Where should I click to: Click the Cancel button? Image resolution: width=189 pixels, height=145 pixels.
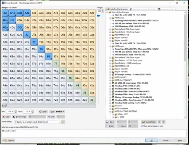(x=166, y=140)
